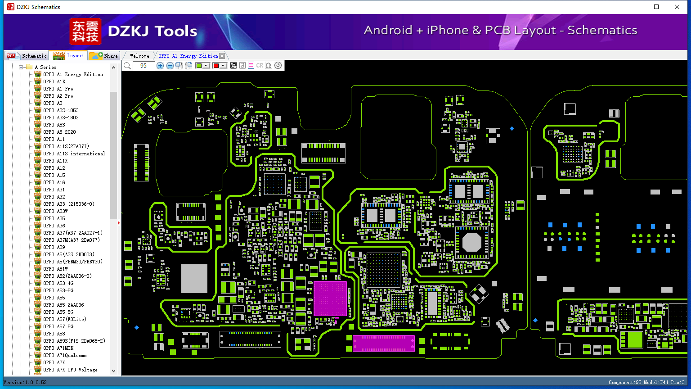Open OPPO A1K layout from tree
691x389 pixels.
coord(54,81)
